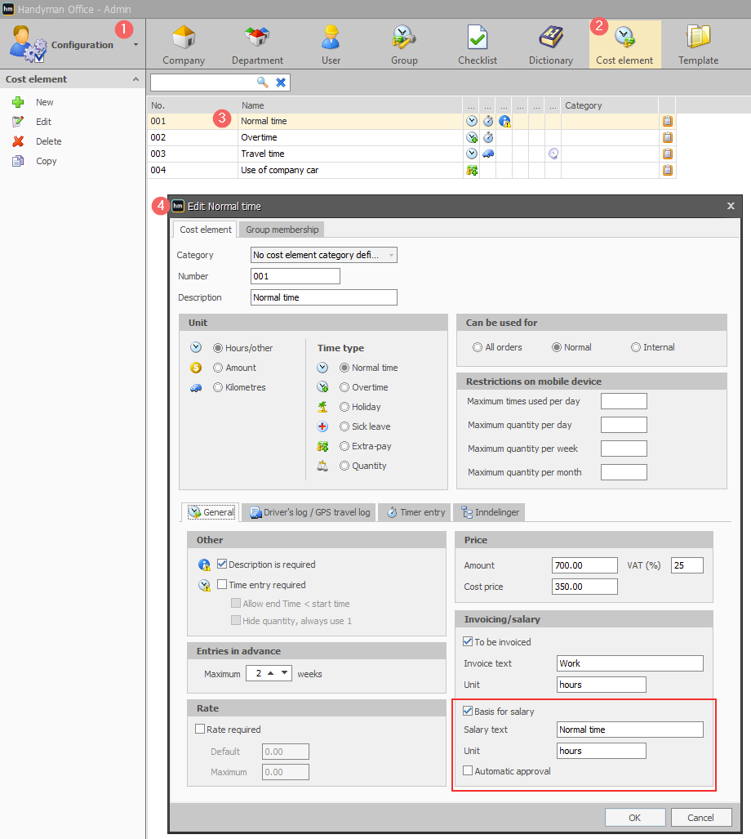Select the Overtime time type radio button
This screenshot has height=839, width=751.
[x=344, y=387]
